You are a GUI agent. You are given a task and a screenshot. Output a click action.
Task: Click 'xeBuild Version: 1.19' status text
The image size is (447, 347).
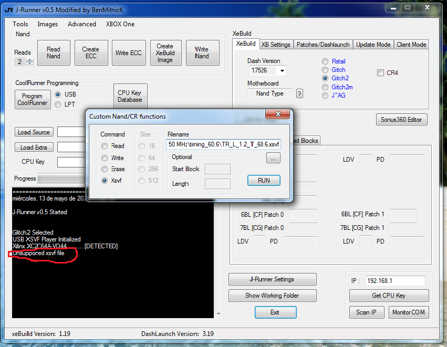pyautogui.click(x=41, y=333)
